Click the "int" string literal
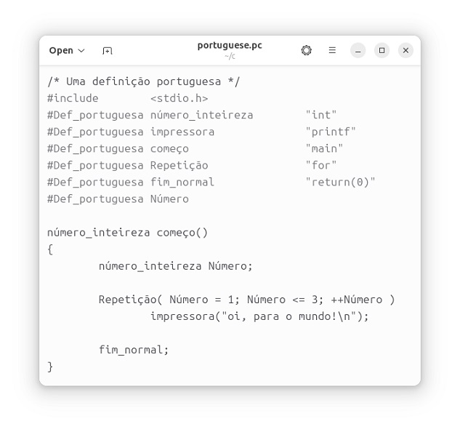Screen dimensions: 460x429 (321, 115)
